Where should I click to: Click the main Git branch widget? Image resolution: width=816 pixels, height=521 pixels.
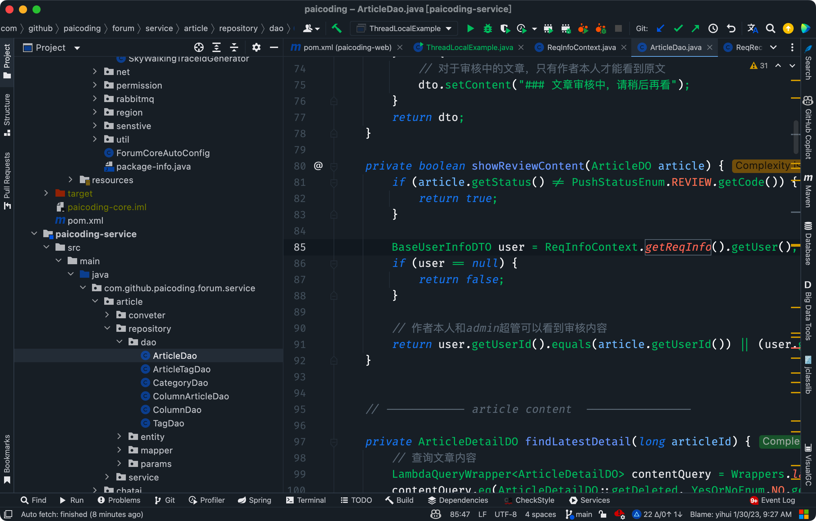579,514
